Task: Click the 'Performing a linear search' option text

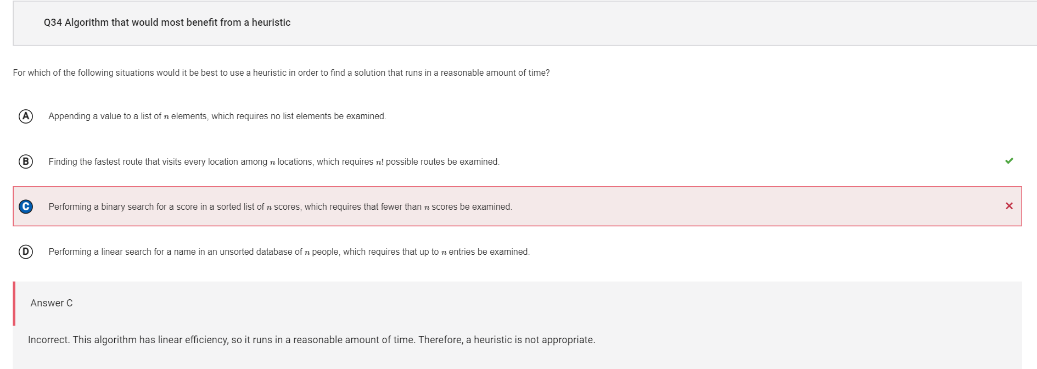Action: tap(289, 251)
